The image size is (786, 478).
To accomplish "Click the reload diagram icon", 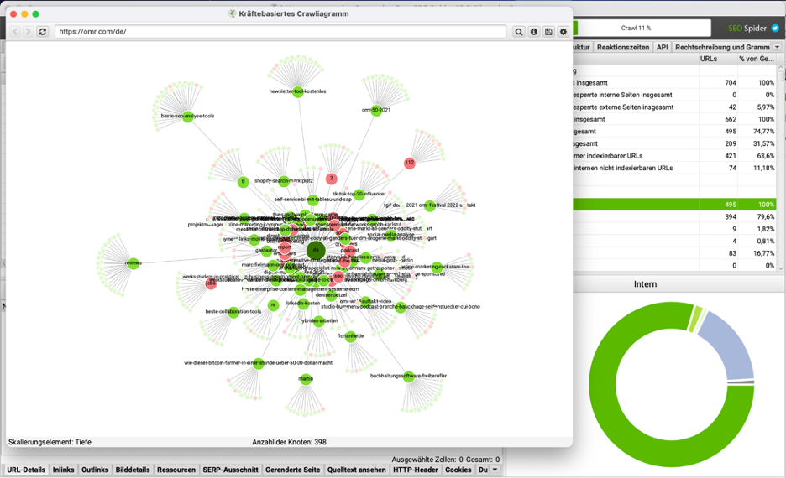I will point(42,32).
